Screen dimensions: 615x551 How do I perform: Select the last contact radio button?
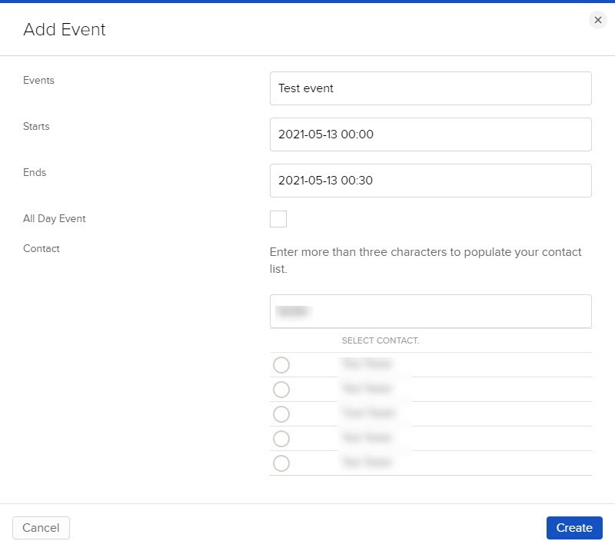[x=281, y=463]
